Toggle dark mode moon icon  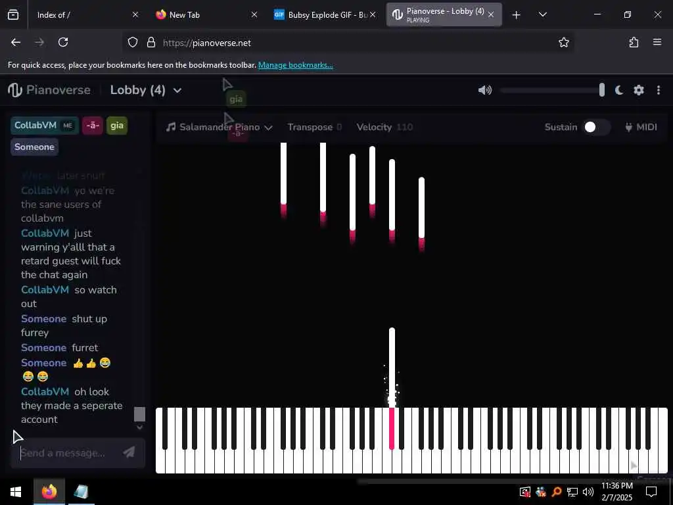pyautogui.click(x=619, y=90)
